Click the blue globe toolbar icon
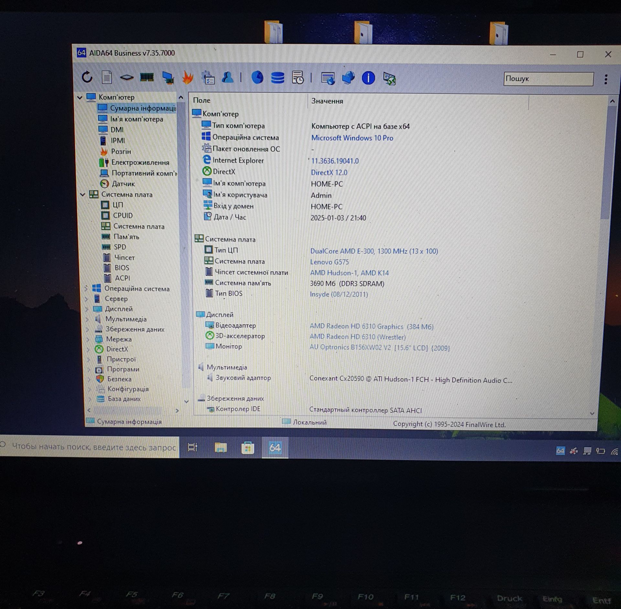 click(257, 78)
